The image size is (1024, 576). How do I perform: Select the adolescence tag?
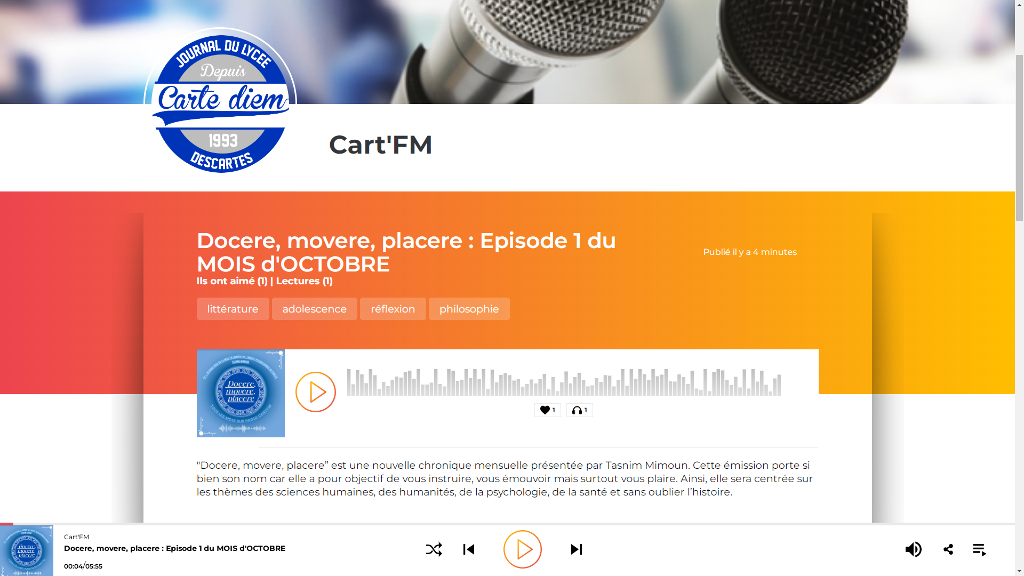(314, 308)
